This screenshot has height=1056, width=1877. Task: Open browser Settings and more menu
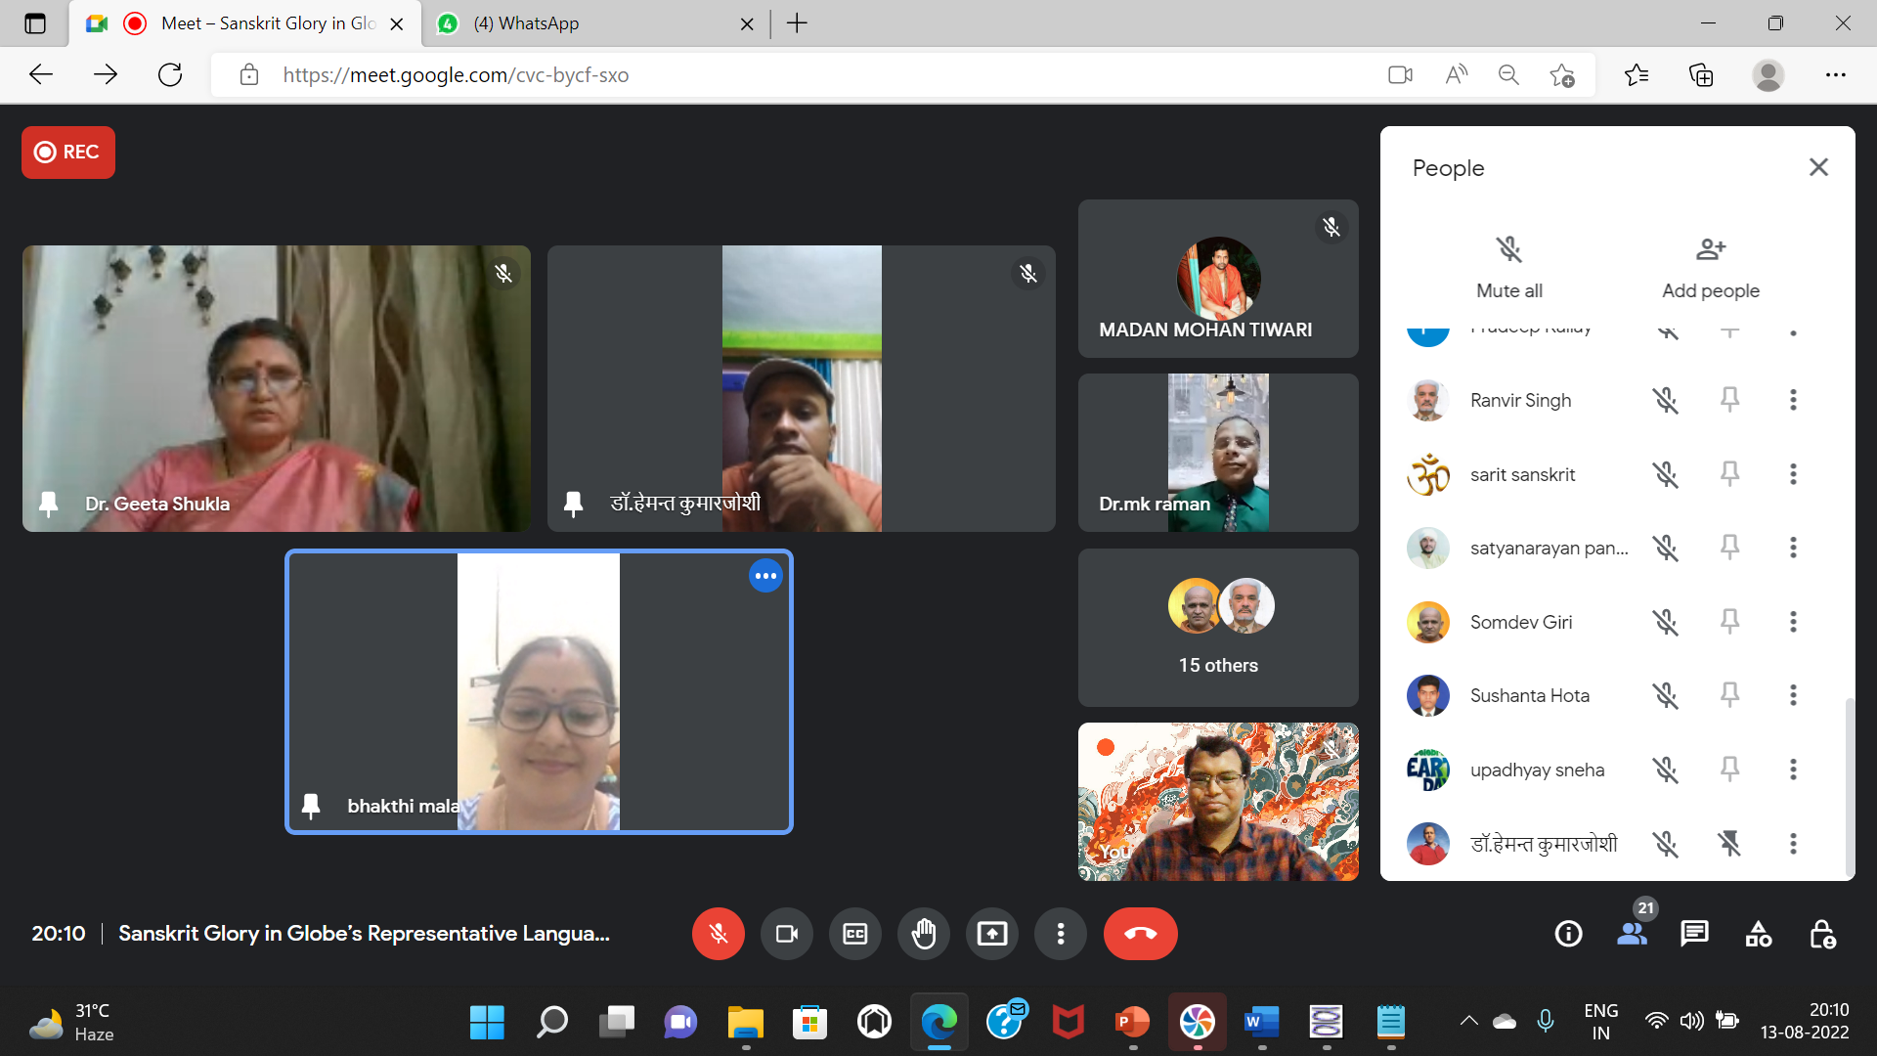pos(1835,75)
